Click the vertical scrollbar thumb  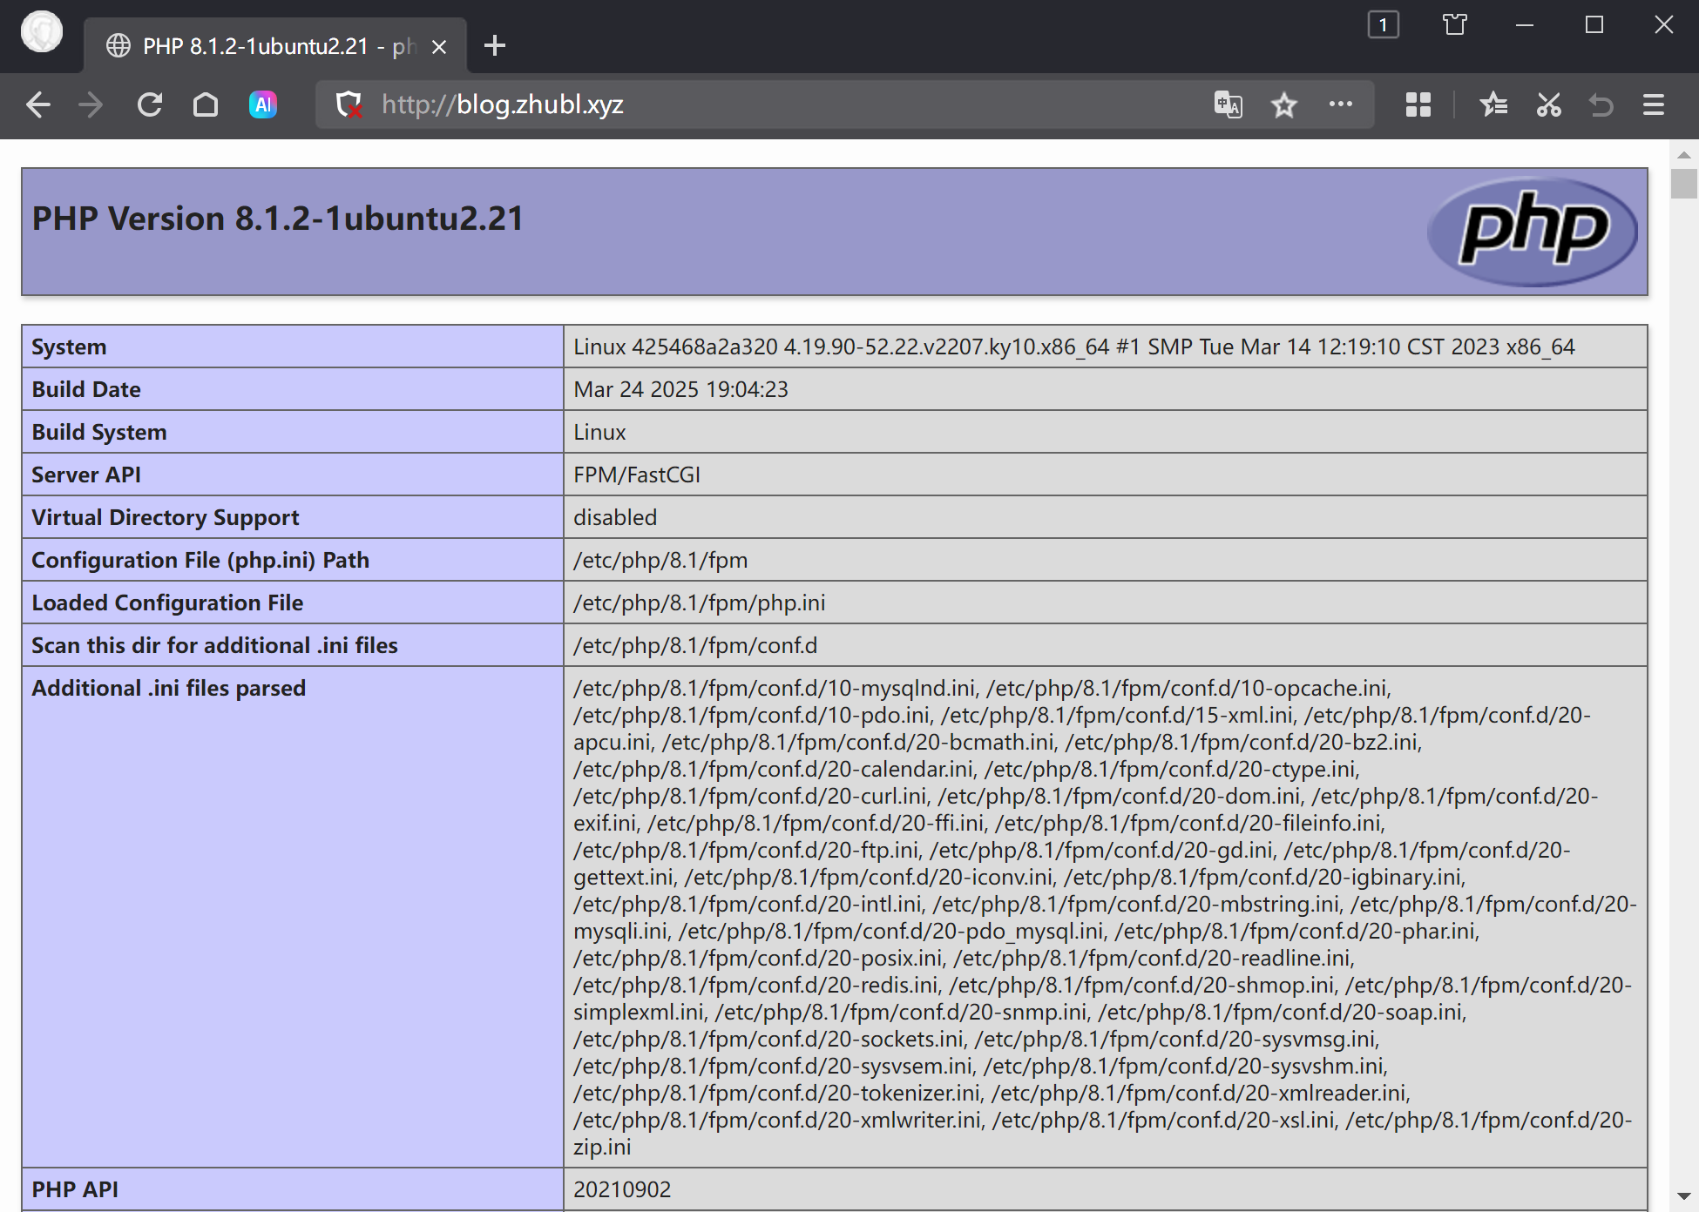point(1684,184)
